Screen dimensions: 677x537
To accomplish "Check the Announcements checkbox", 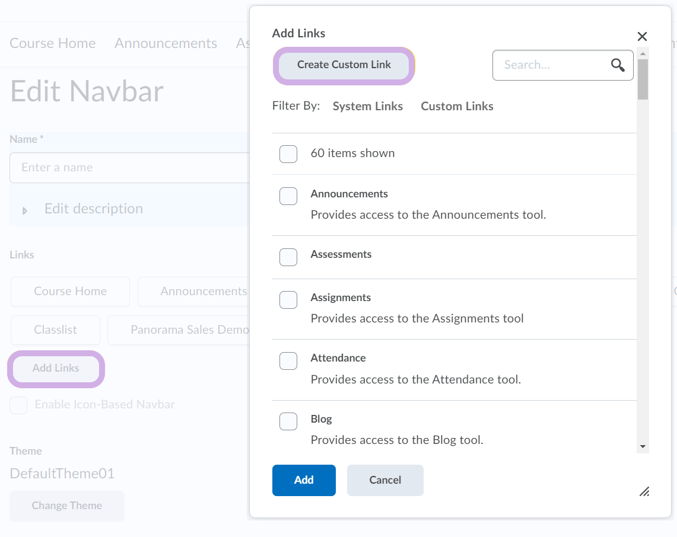I will click(288, 196).
